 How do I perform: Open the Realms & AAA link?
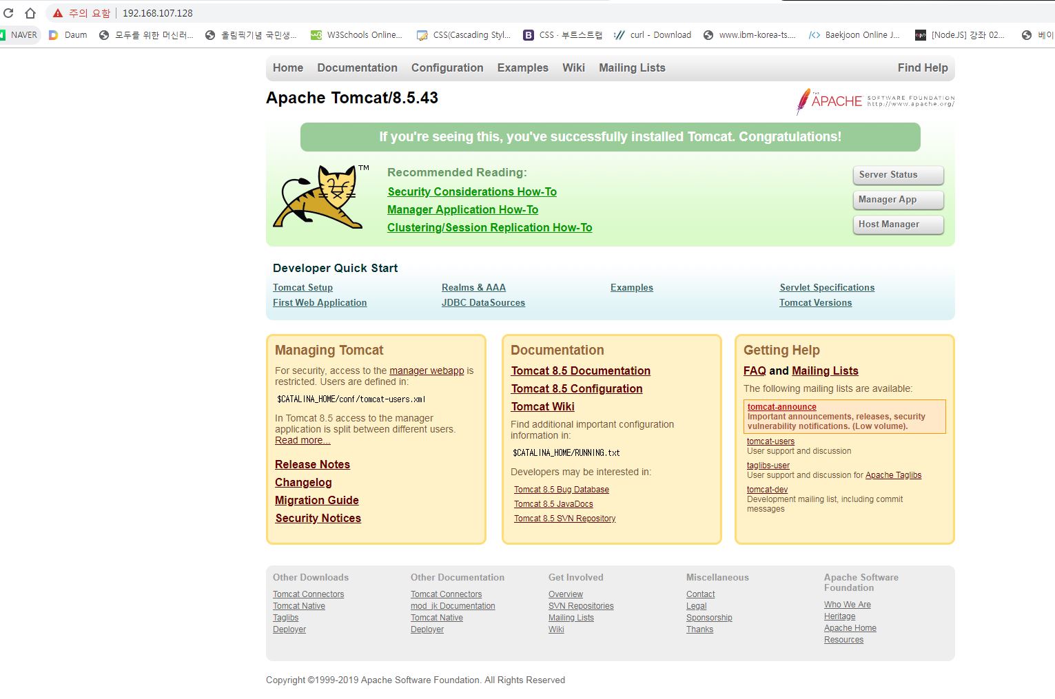tap(473, 287)
